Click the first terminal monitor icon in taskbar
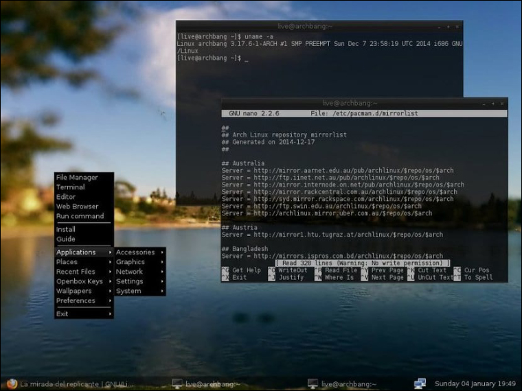This screenshot has height=391, width=522. coord(177,384)
